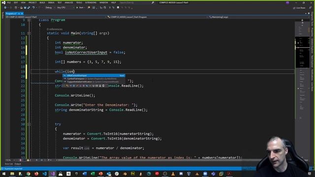Screen dimensions: 315x177
Task: Open the TOOLS menu
Action: (x=79, y=2)
